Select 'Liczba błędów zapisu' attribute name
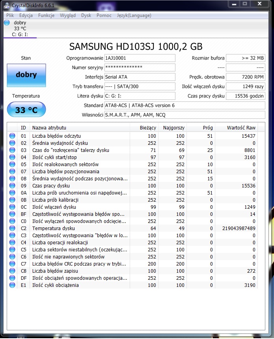 55,271
